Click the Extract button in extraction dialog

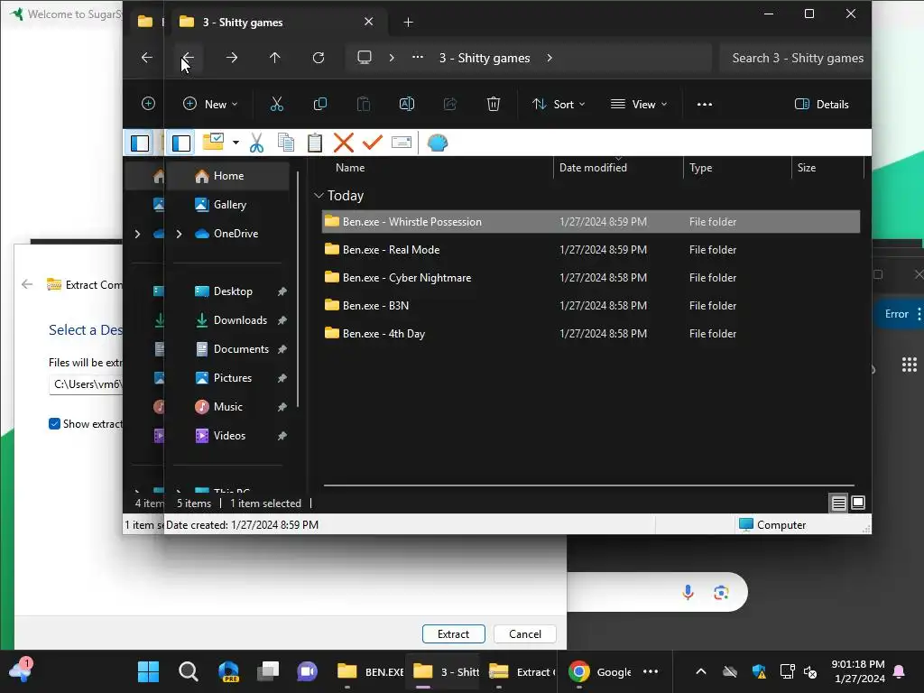pyautogui.click(x=453, y=634)
